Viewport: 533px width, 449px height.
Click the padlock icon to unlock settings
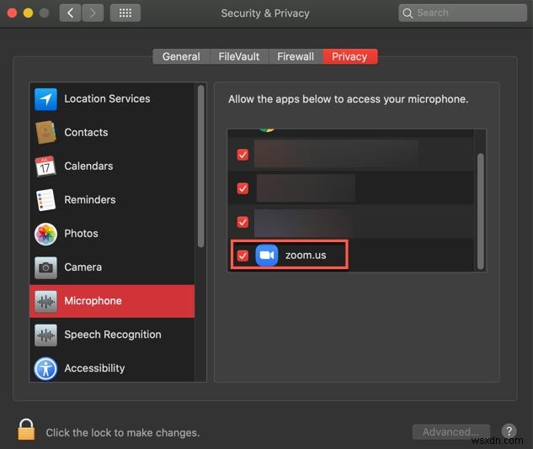pyautogui.click(x=26, y=430)
